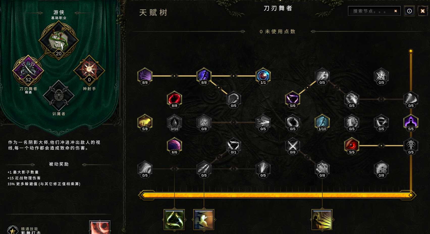The image size is (430, 234).
Task: Click the water droplet node 0/10
Action: pyautogui.click(x=174, y=122)
